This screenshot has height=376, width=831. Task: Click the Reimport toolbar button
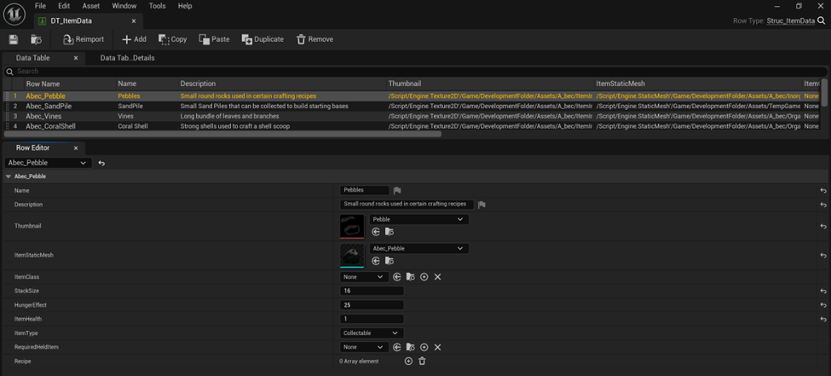[84, 39]
